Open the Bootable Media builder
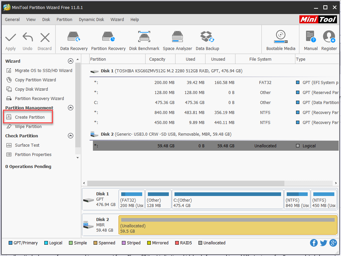This screenshot has width=341, height=256. (281, 41)
